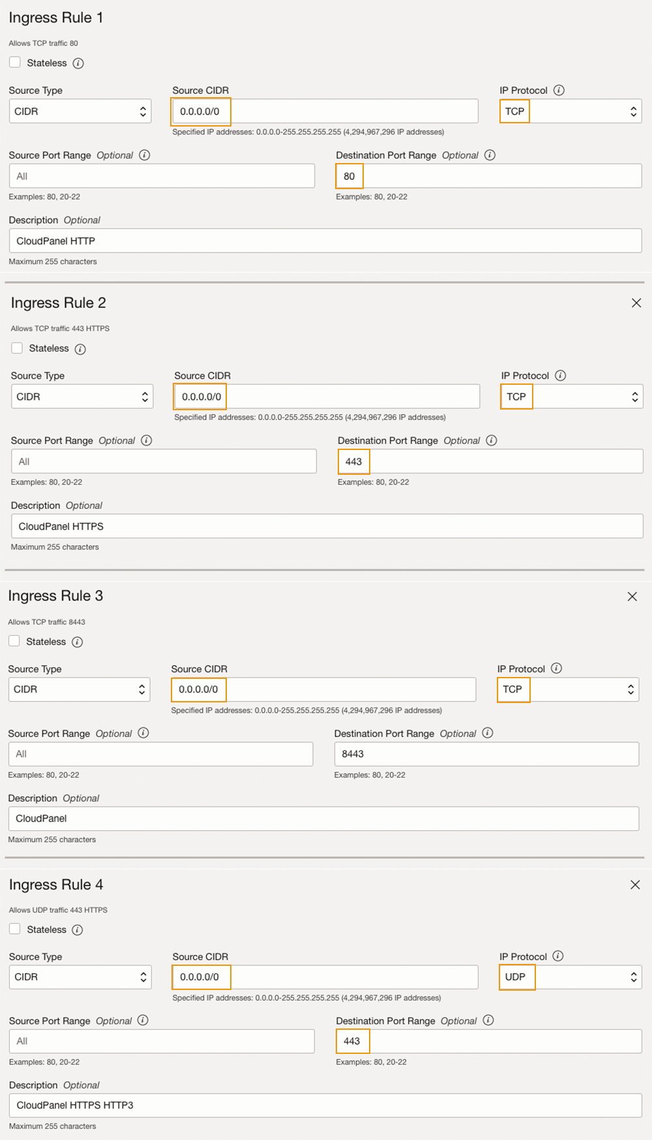Image resolution: width=652 pixels, height=1140 pixels.
Task: Click the CloudPanel HTTP description field
Action: [x=325, y=241]
